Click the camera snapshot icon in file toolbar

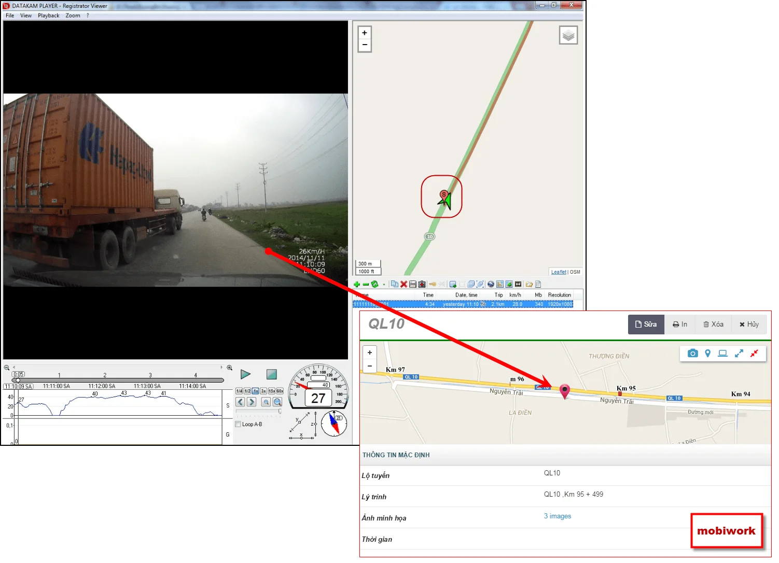[422, 284]
